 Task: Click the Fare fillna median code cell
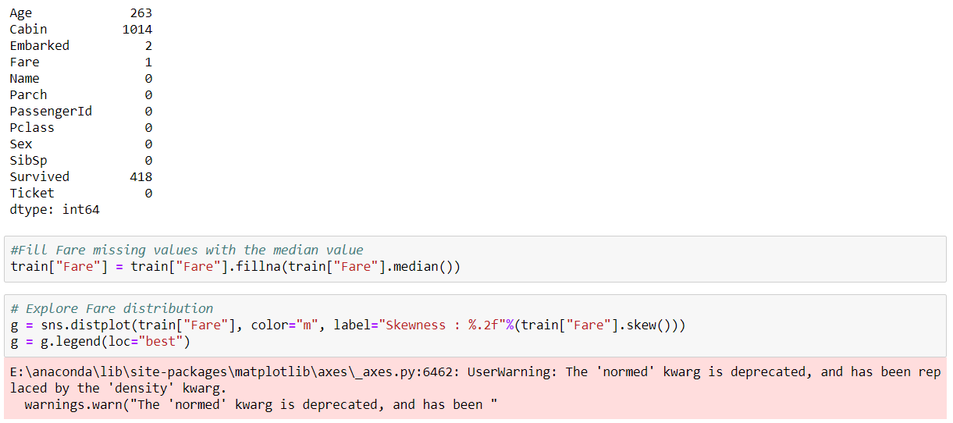click(475, 259)
